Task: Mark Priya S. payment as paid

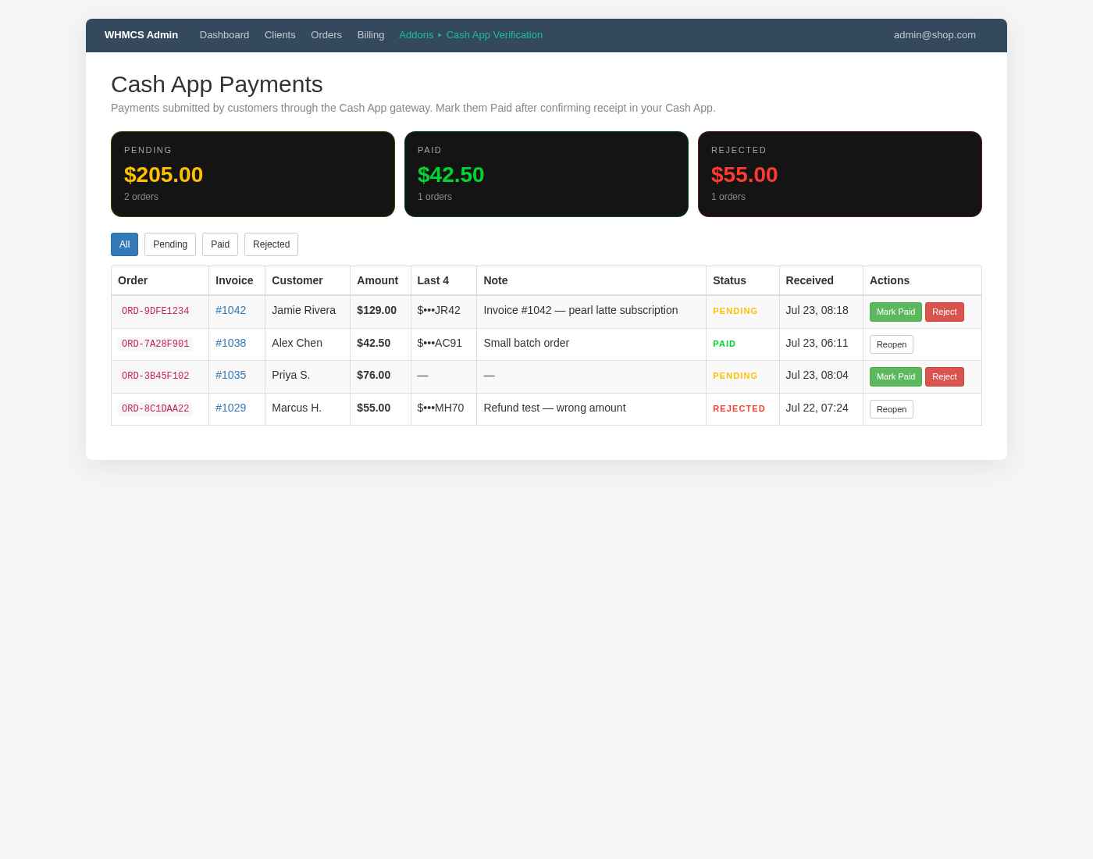Action: 895,376
